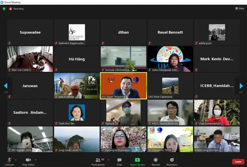
Task: Open the Reactions emoji menu
Action: tap(172, 161)
